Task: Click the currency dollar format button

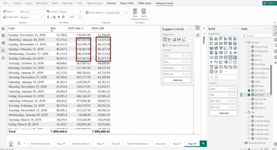Action: [48, 17]
